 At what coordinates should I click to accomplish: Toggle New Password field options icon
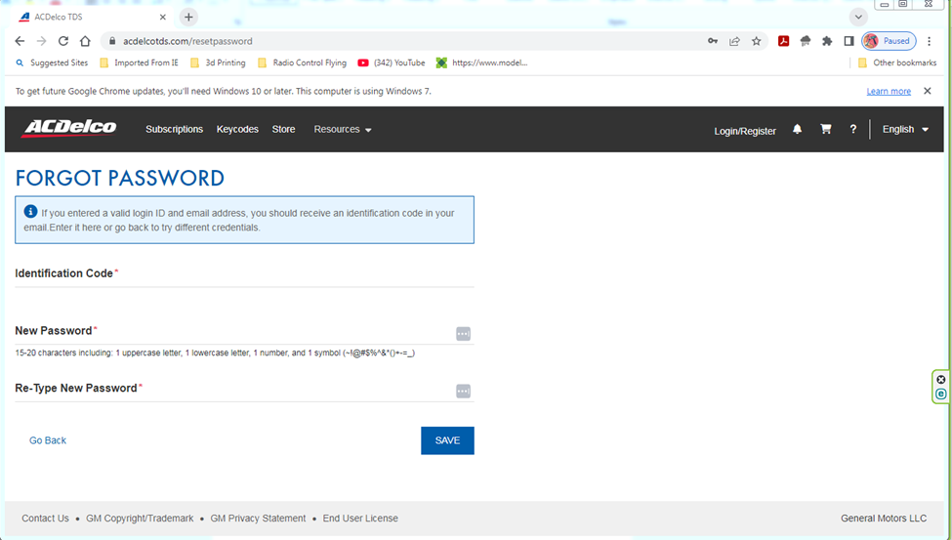coord(463,334)
